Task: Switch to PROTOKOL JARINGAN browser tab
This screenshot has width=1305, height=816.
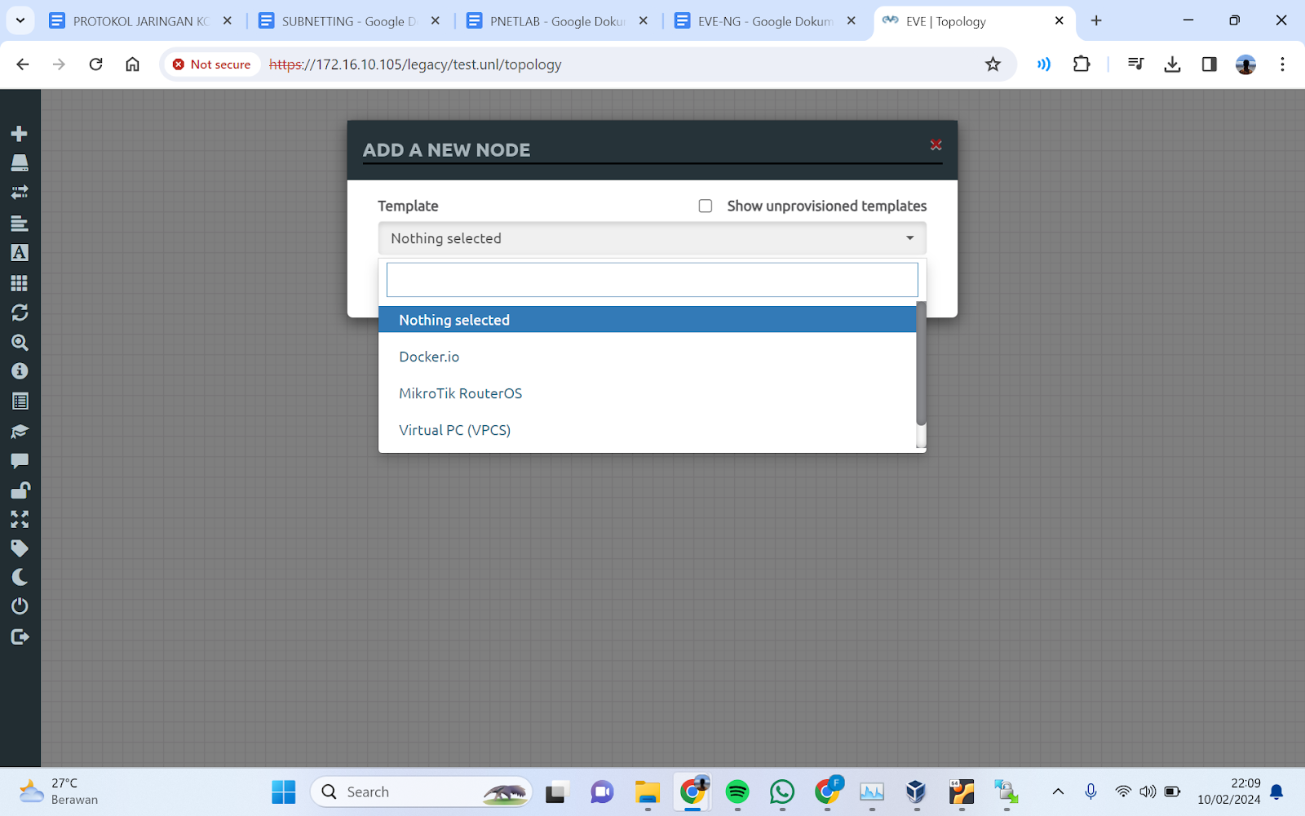Action: click(141, 21)
